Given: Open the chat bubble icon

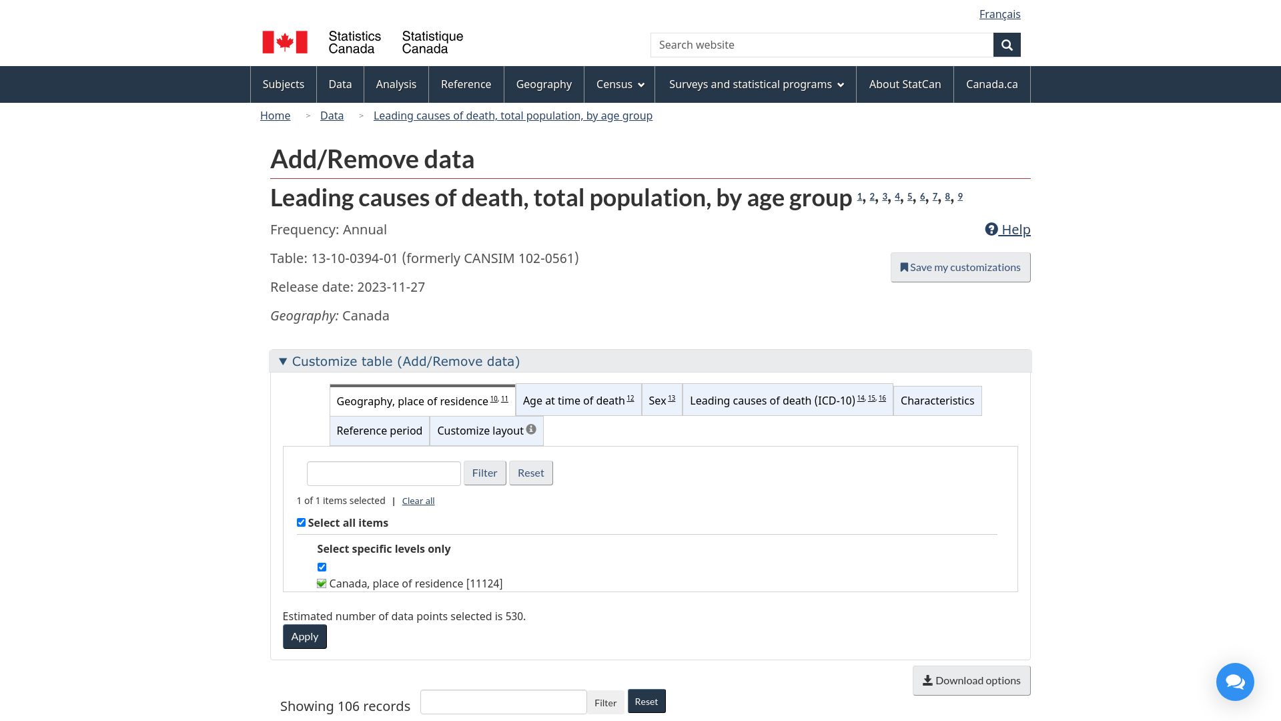Looking at the screenshot, I should tap(1235, 682).
